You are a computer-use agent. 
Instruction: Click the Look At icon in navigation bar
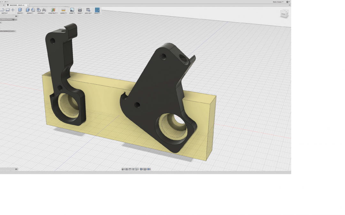[127, 169]
